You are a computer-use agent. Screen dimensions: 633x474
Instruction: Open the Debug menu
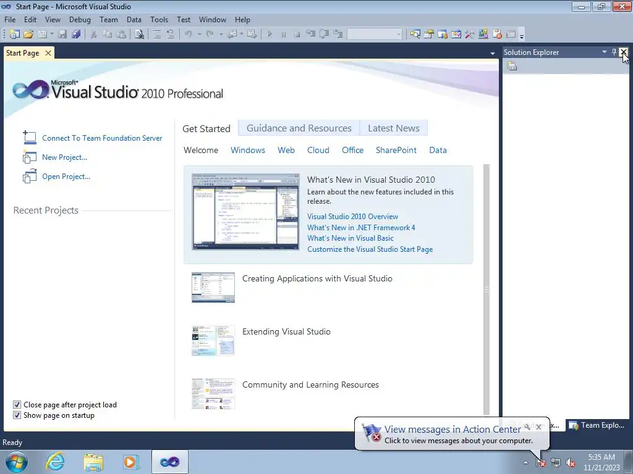[x=80, y=19]
